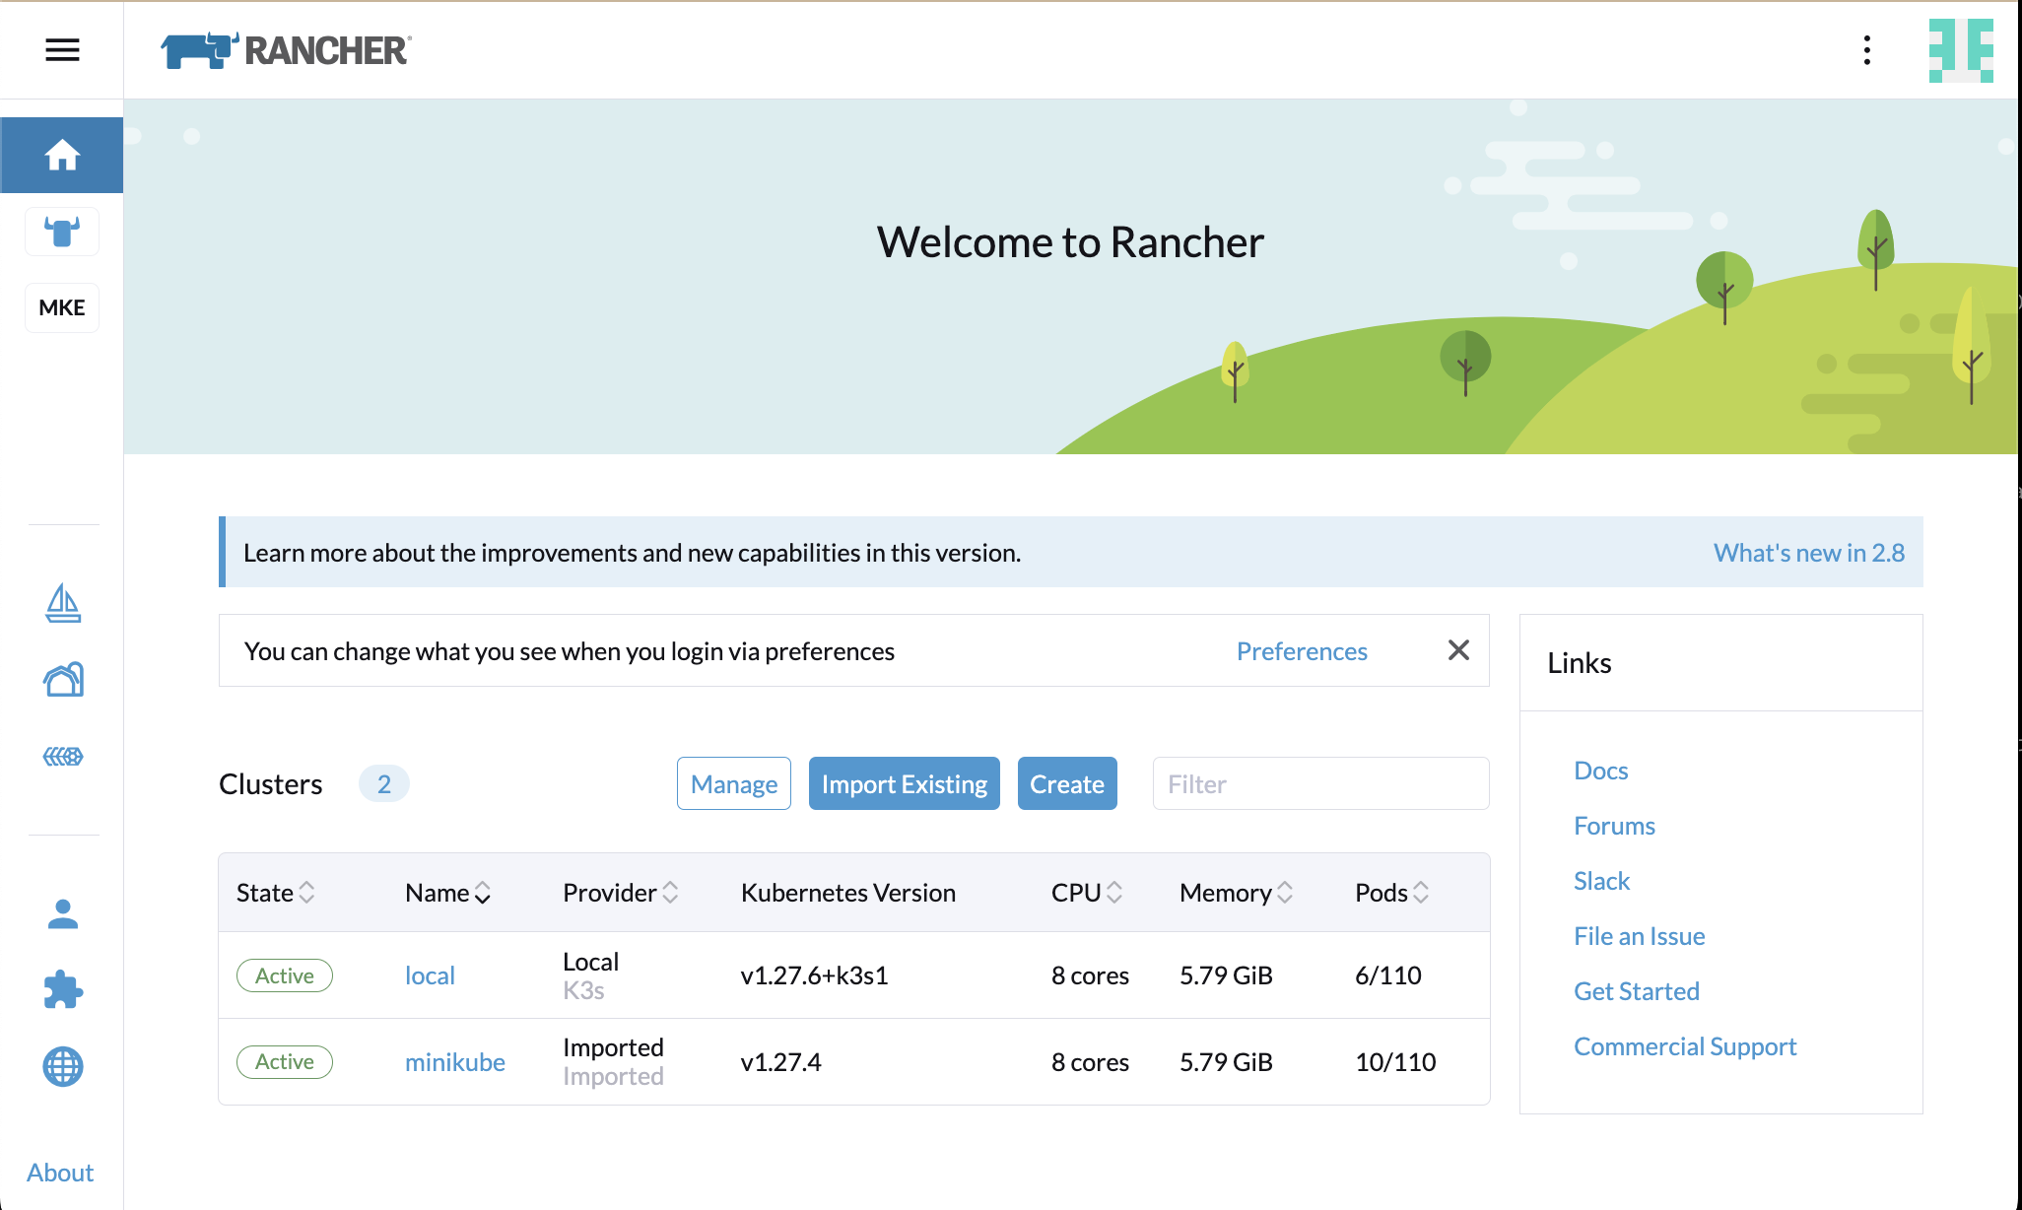This screenshot has width=2022, height=1210.
Task: Click the 8 cores value for local
Action: point(1090,975)
